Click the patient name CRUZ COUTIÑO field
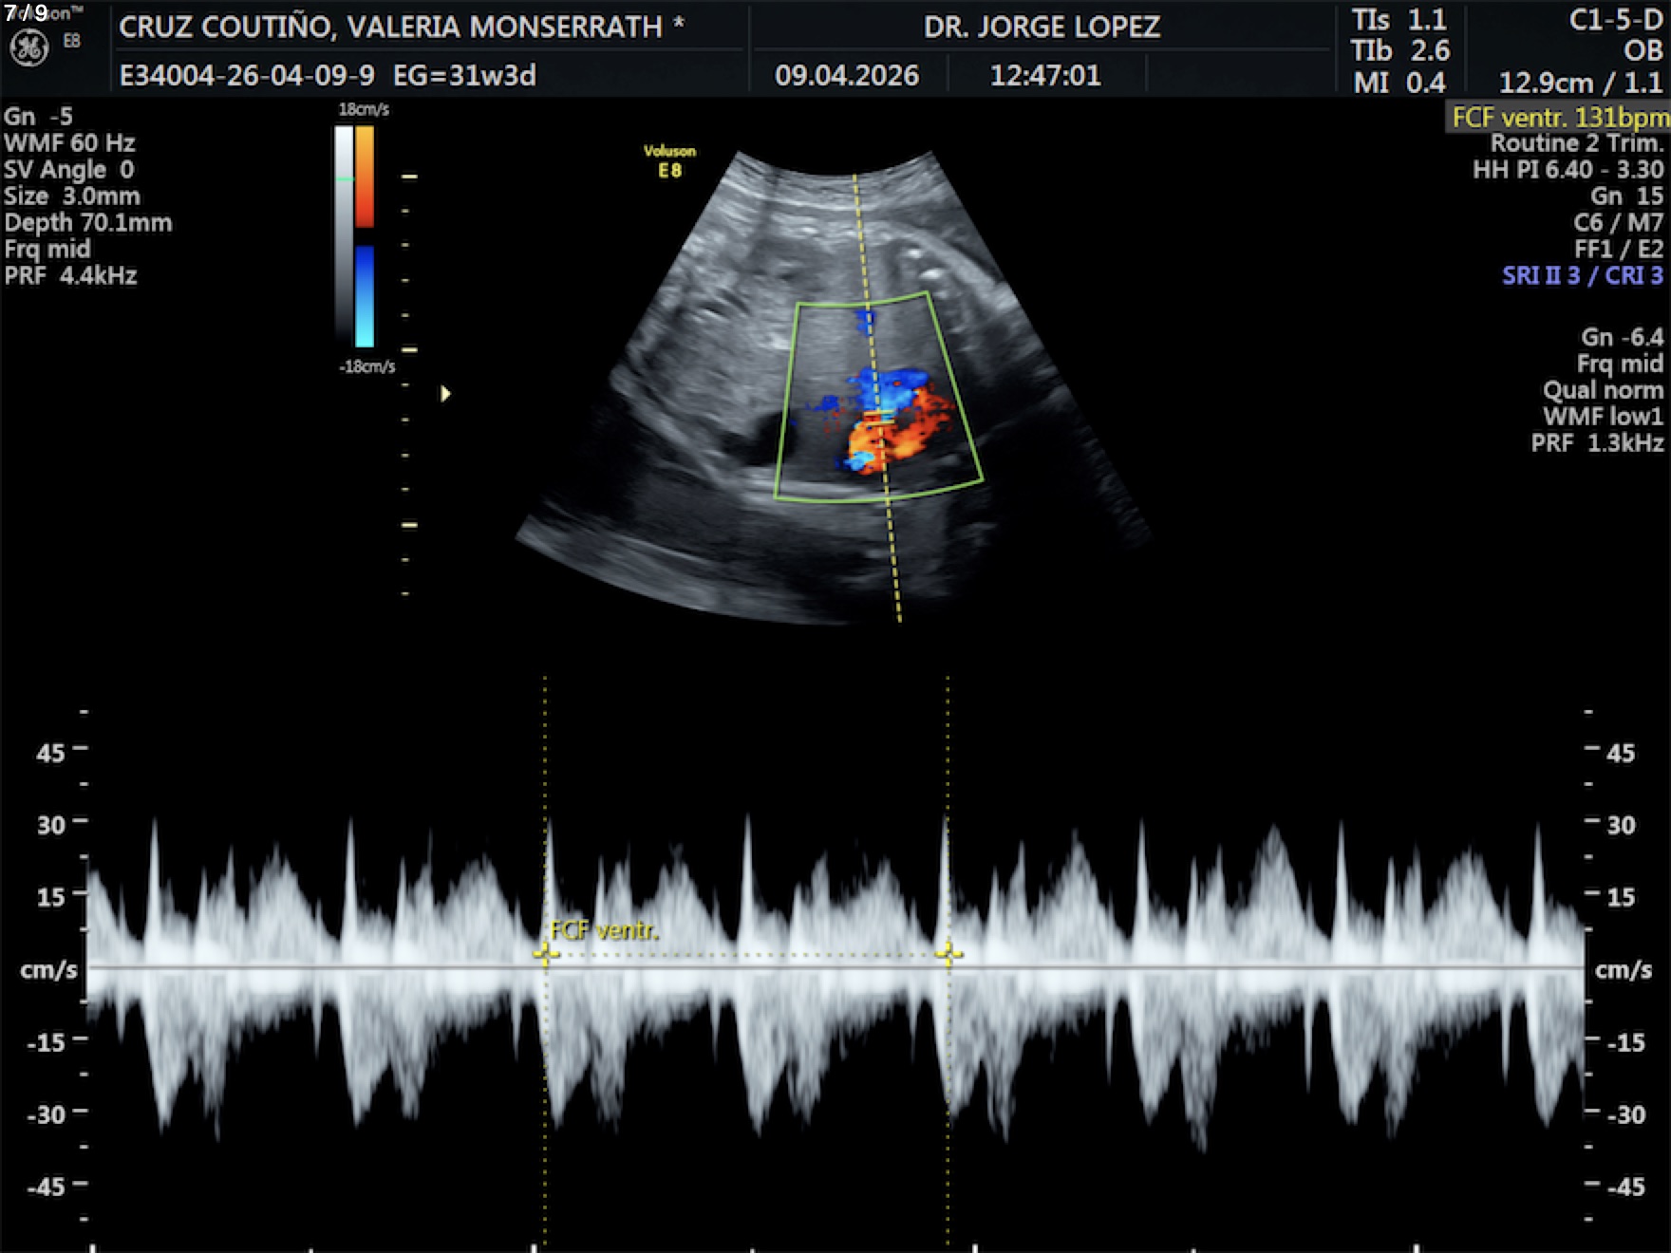This screenshot has width=1671, height=1253. coord(401,27)
